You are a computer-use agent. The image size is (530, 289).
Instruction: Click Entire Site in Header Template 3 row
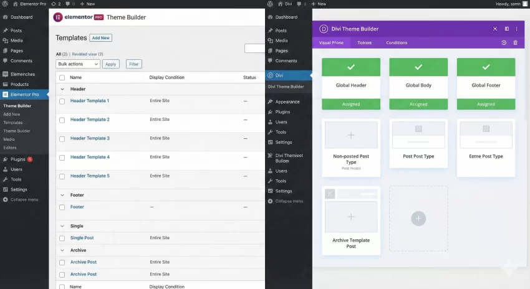point(160,138)
